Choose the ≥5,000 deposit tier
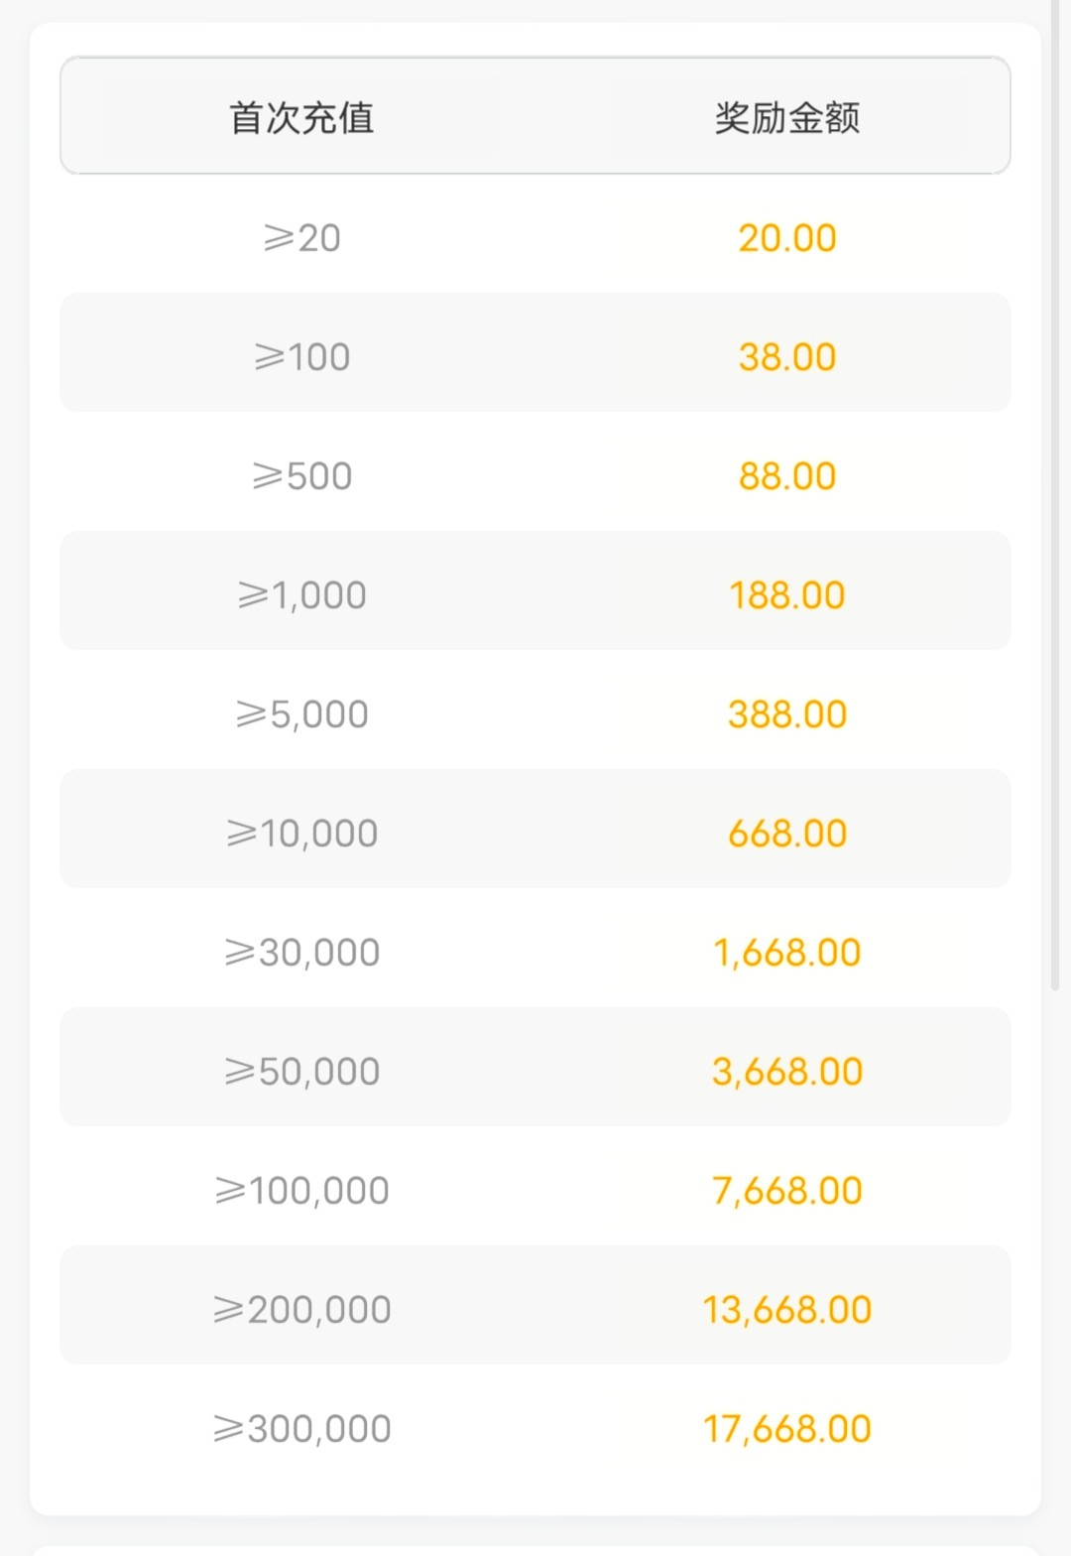The image size is (1071, 1556). pyautogui.click(x=301, y=714)
